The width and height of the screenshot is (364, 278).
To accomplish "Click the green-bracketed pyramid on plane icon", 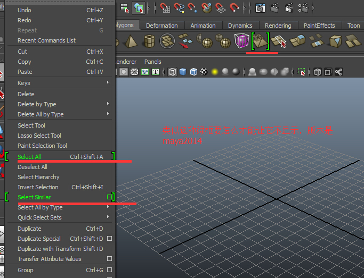I will [x=260, y=41].
